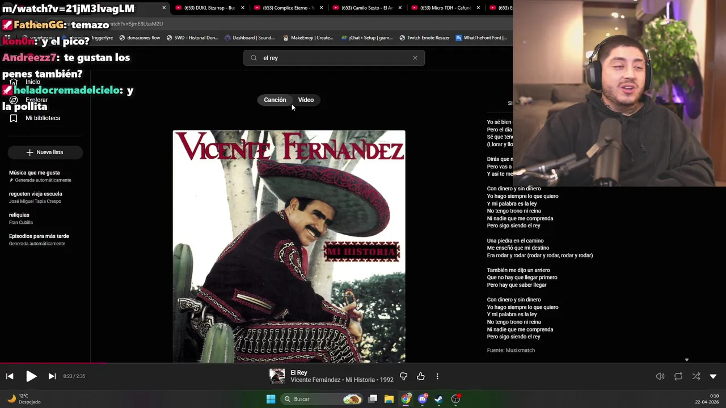Click the Mi biblioteca bookmark icon
Viewport: 726px width, 408px height.
(14, 118)
